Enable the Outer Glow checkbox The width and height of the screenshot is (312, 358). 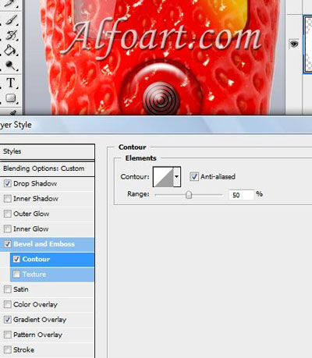8,214
